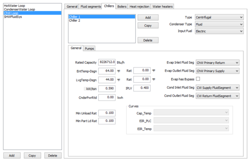The image size is (250, 159).
Task: Click the kW/ton field showing 0.590
Action: (107, 89)
